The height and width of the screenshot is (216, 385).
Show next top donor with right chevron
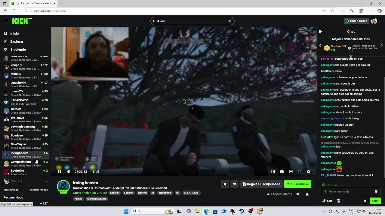(x=381, y=46)
